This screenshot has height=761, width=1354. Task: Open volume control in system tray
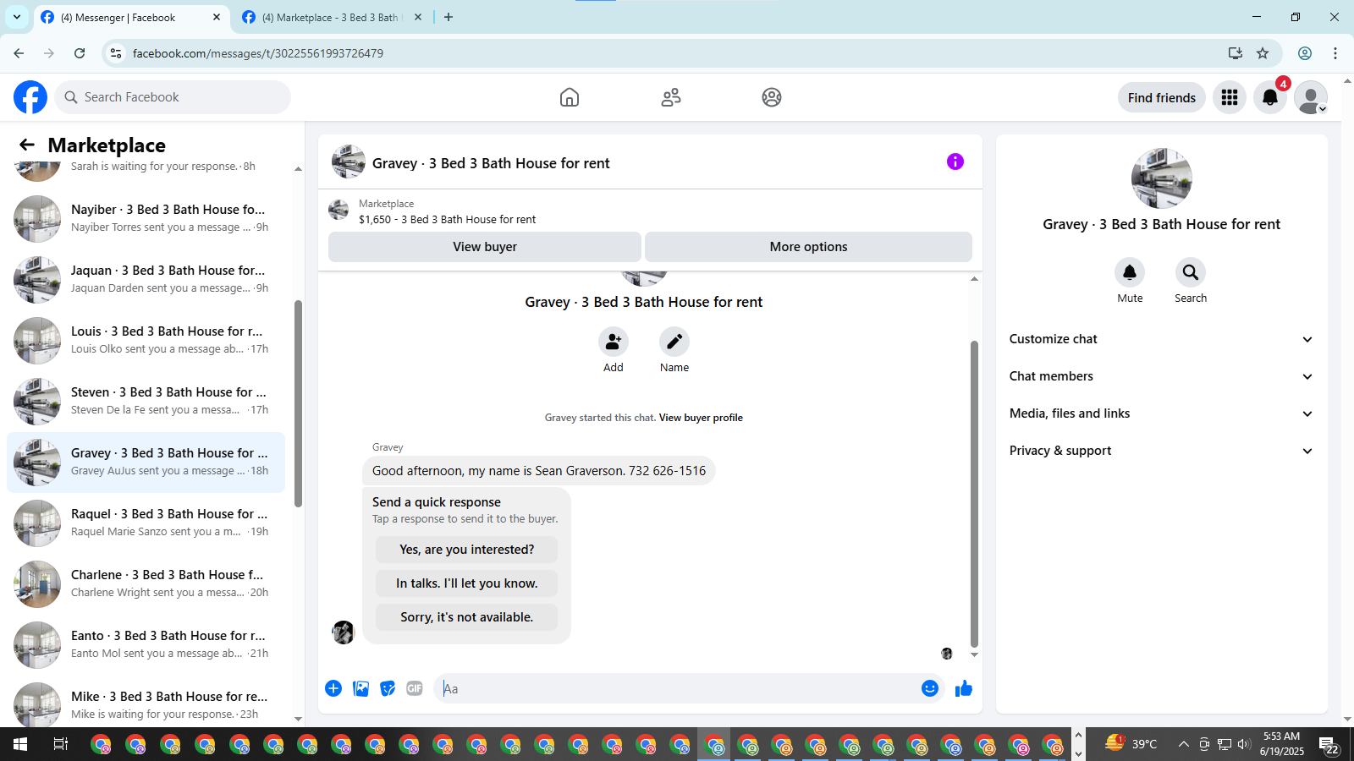[x=1243, y=744]
